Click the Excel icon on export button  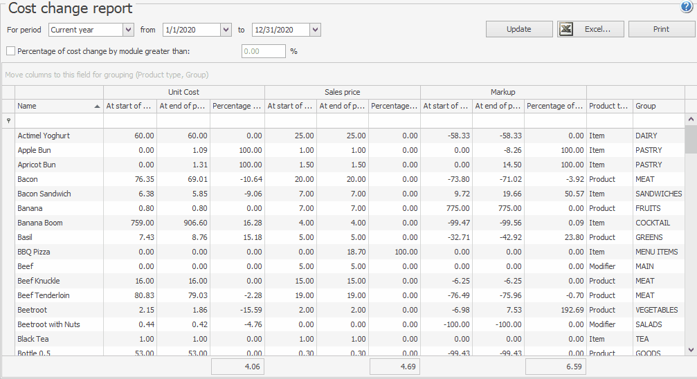567,29
